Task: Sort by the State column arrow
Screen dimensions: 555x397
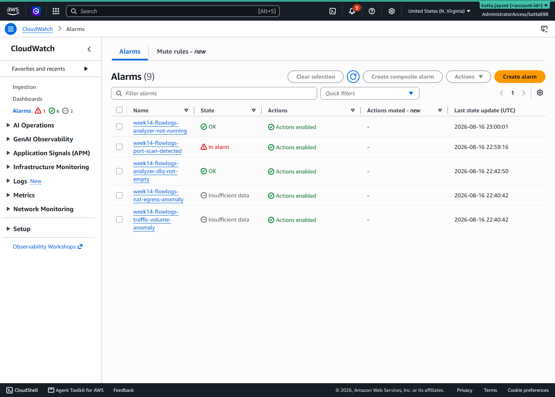Action: click(254, 110)
